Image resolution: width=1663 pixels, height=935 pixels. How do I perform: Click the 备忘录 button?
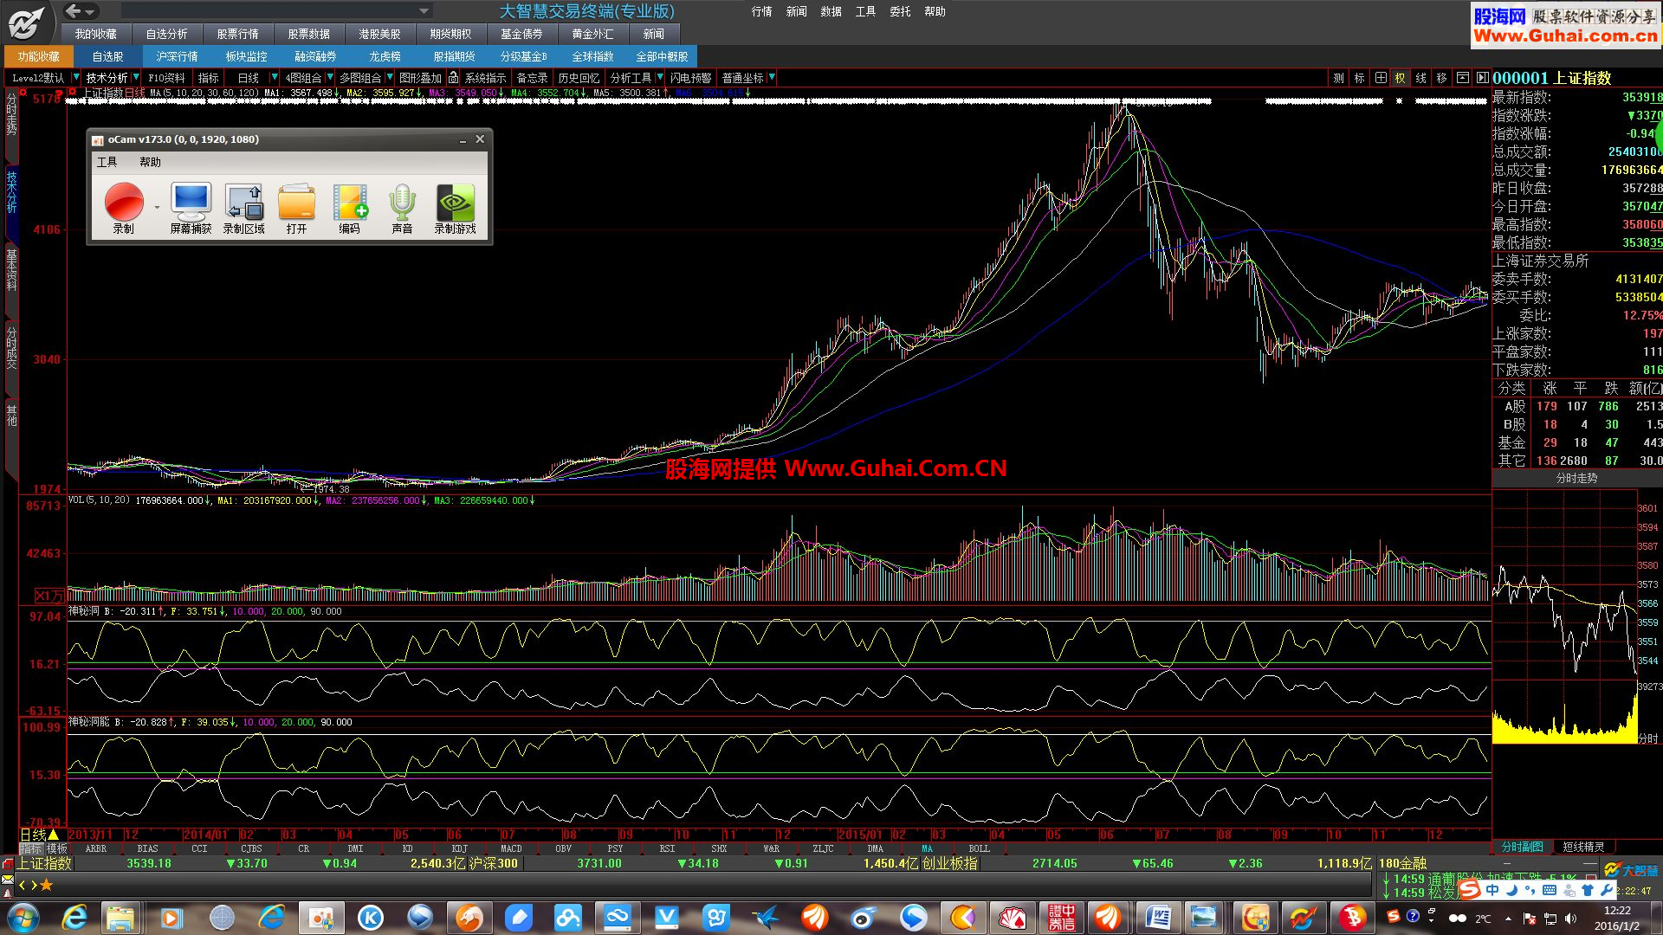point(532,78)
